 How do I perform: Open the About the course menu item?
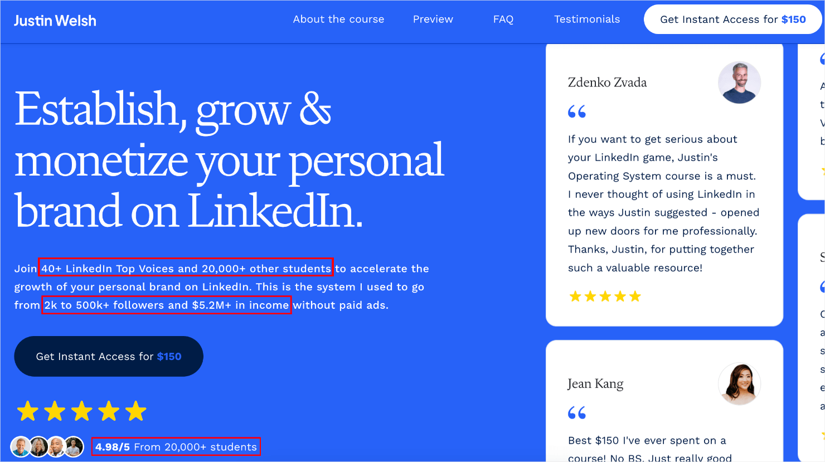(x=338, y=20)
